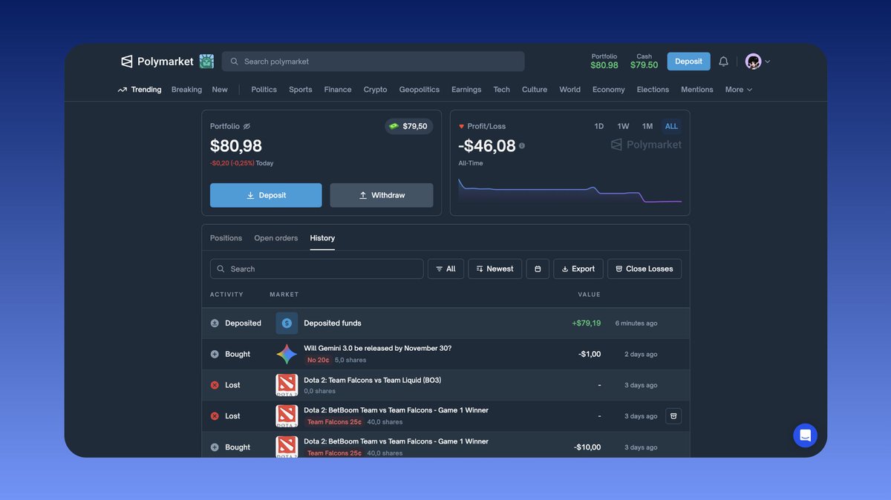Open the calendar date filter

click(x=538, y=269)
